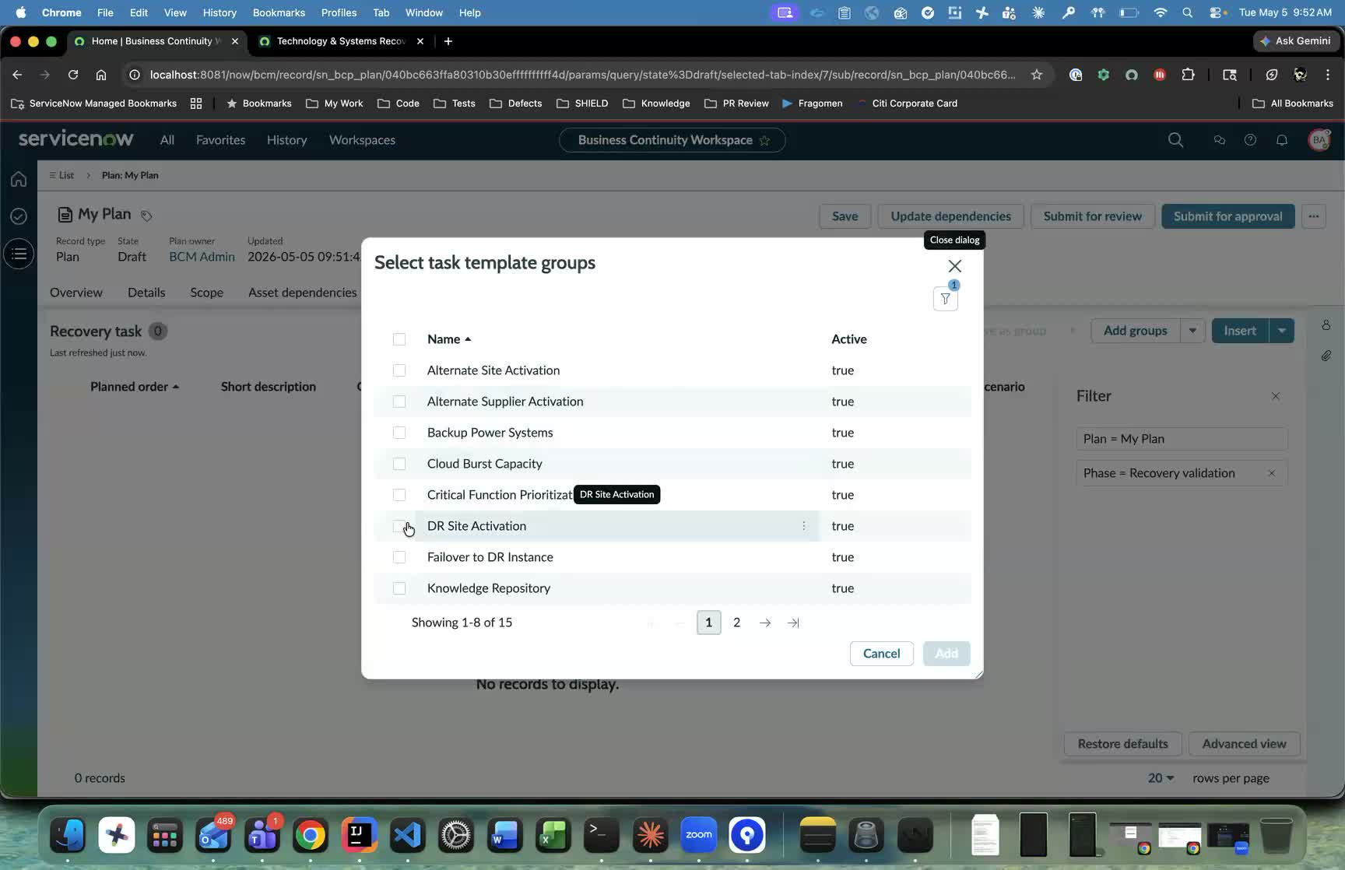Check Failover to DR Instance row
The width and height of the screenshot is (1345, 870).
[x=399, y=557]
